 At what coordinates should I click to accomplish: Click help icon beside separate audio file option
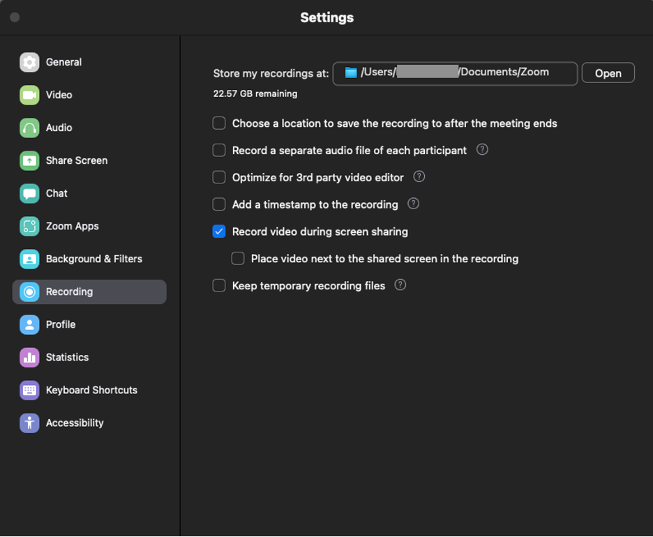click(482, 150)
